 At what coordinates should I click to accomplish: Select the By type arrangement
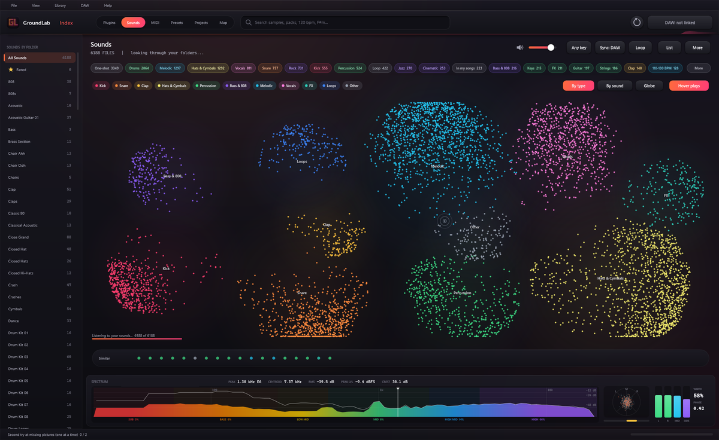pyautogui.click(x=578, y=85)
